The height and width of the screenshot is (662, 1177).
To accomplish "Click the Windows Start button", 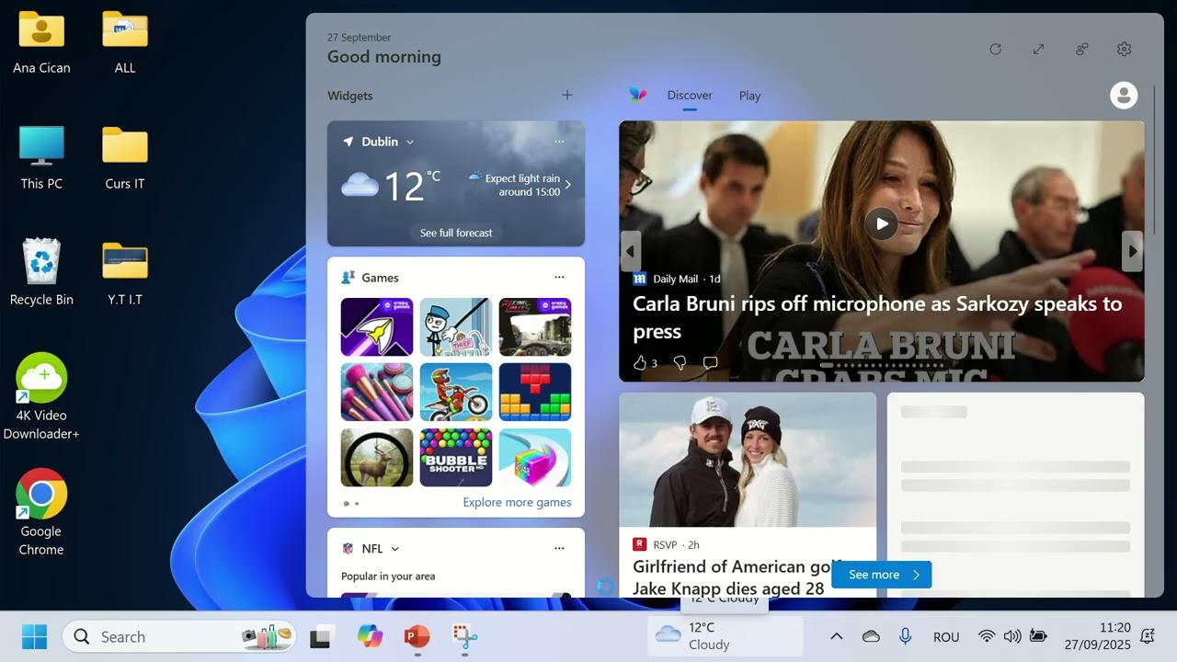I will coord(35,636).
